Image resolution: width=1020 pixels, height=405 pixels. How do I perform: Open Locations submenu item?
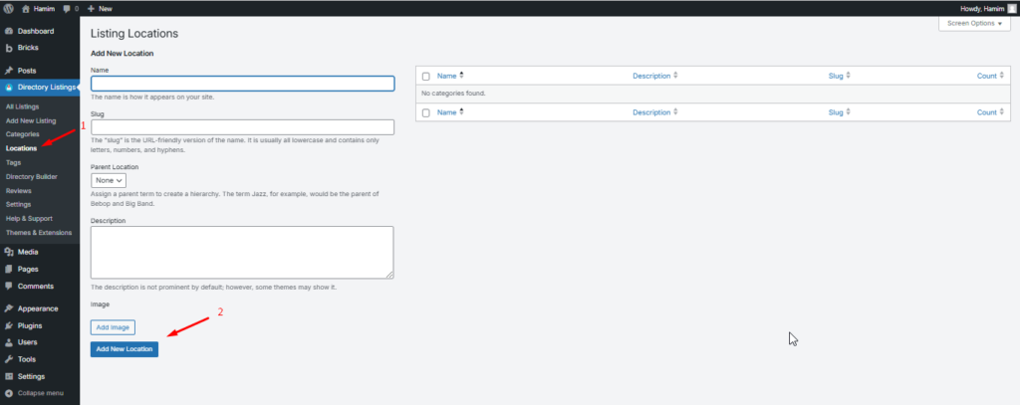click(21, 148)
